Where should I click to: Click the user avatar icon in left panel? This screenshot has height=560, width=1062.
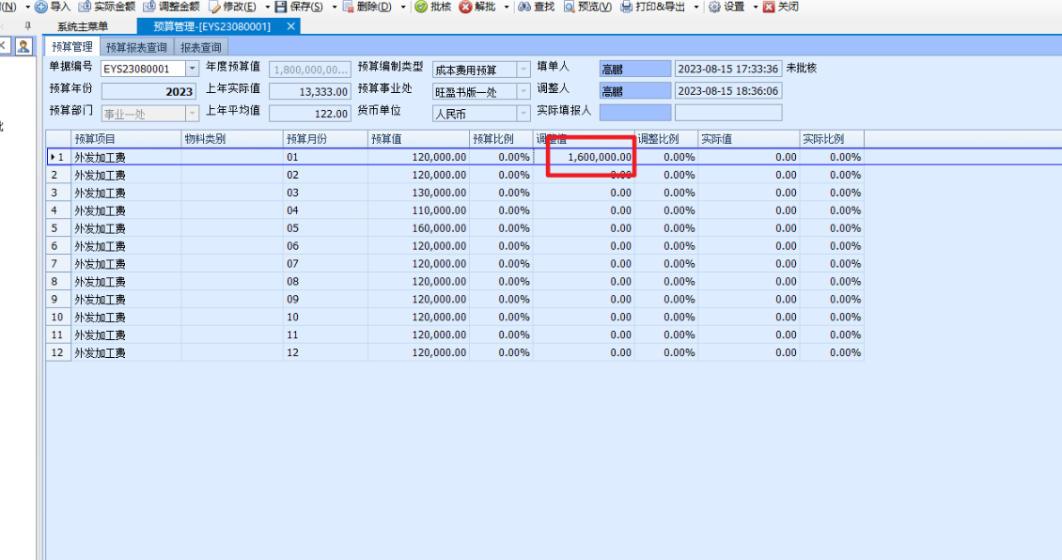23,46
